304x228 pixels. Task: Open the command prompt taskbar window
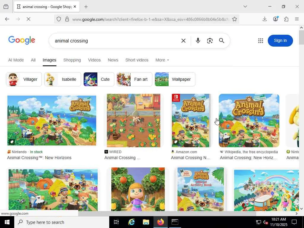click(175, 222)
